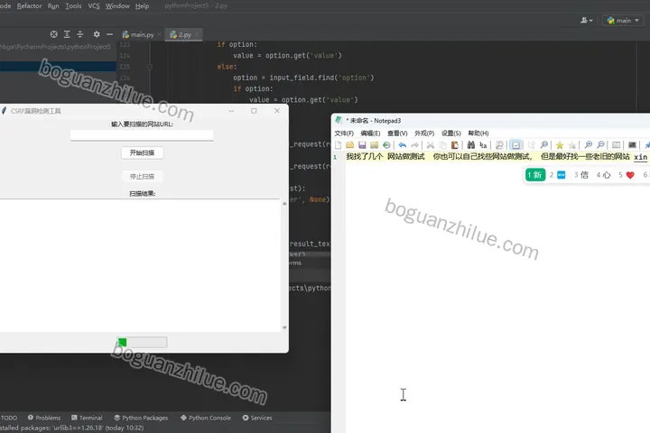Hide the project panel with the minus icon
Viewport: 650px width, 433px height.
click(109, 34)
